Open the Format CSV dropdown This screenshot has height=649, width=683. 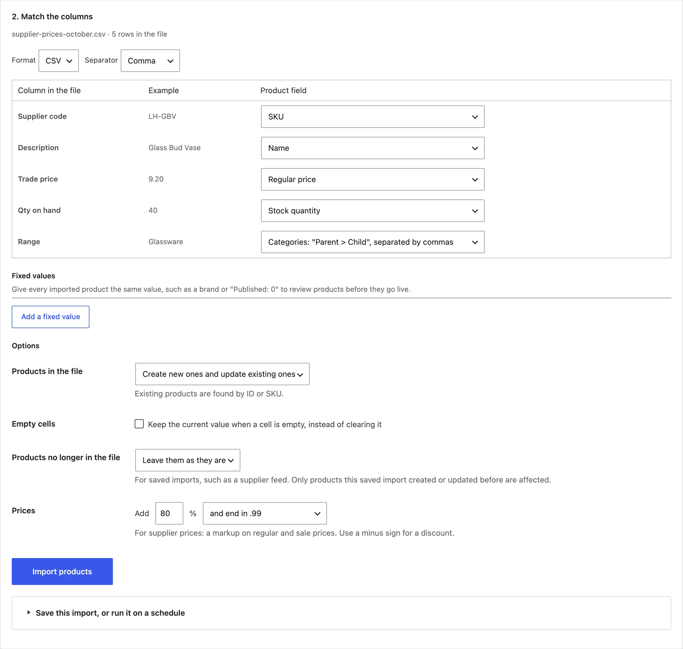pyautogui.click(x=58, y=60)
